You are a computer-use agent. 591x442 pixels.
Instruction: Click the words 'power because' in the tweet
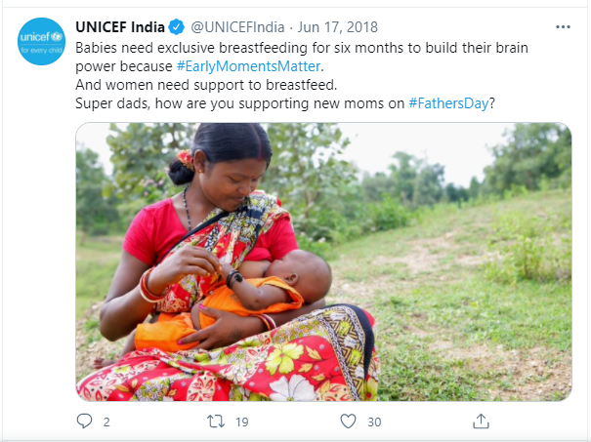pos(125,66)
